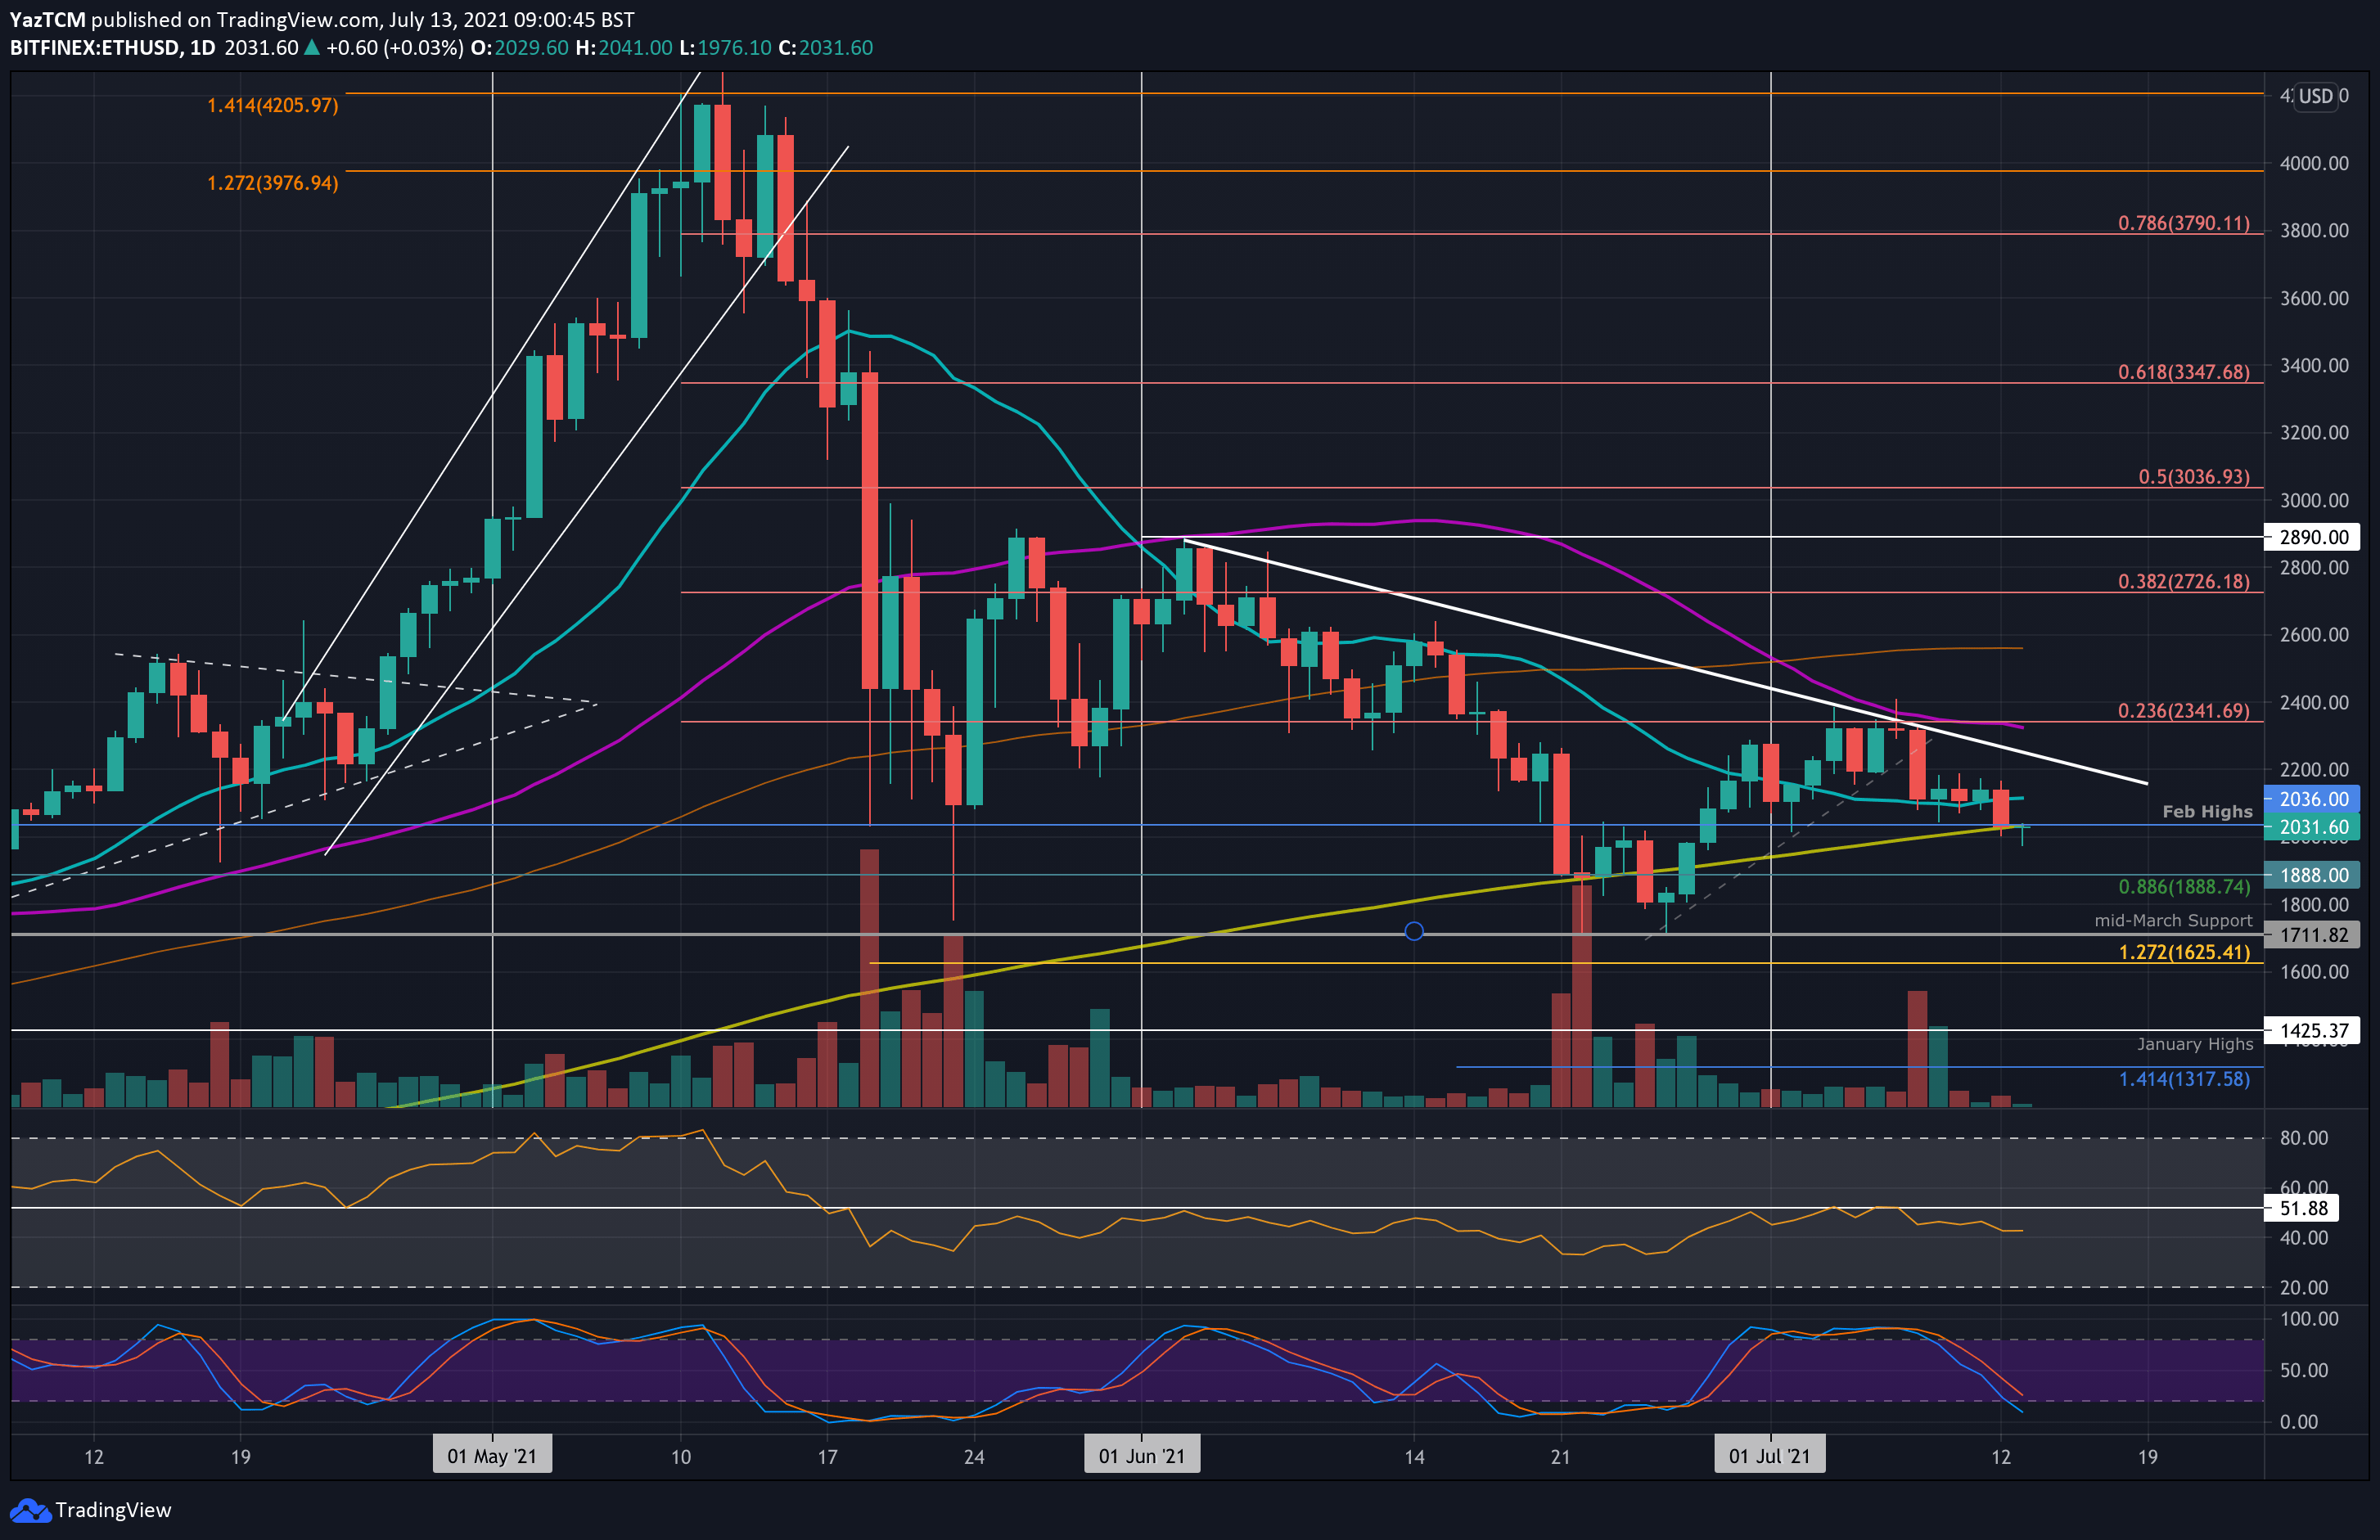
Task: Click the 19 date tick in April
Action: tap(240, 1456)
